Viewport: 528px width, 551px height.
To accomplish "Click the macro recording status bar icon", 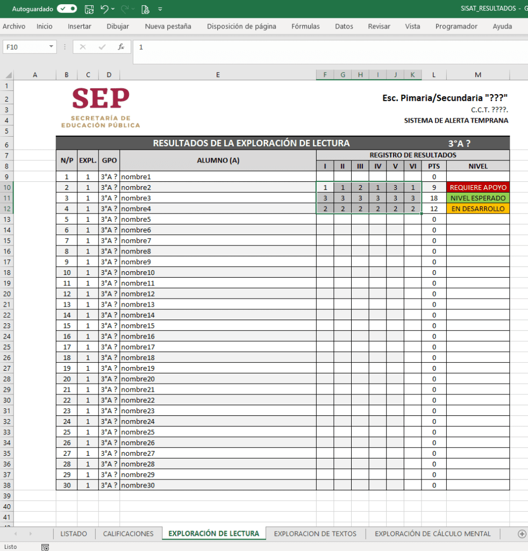I will [45, 547].
